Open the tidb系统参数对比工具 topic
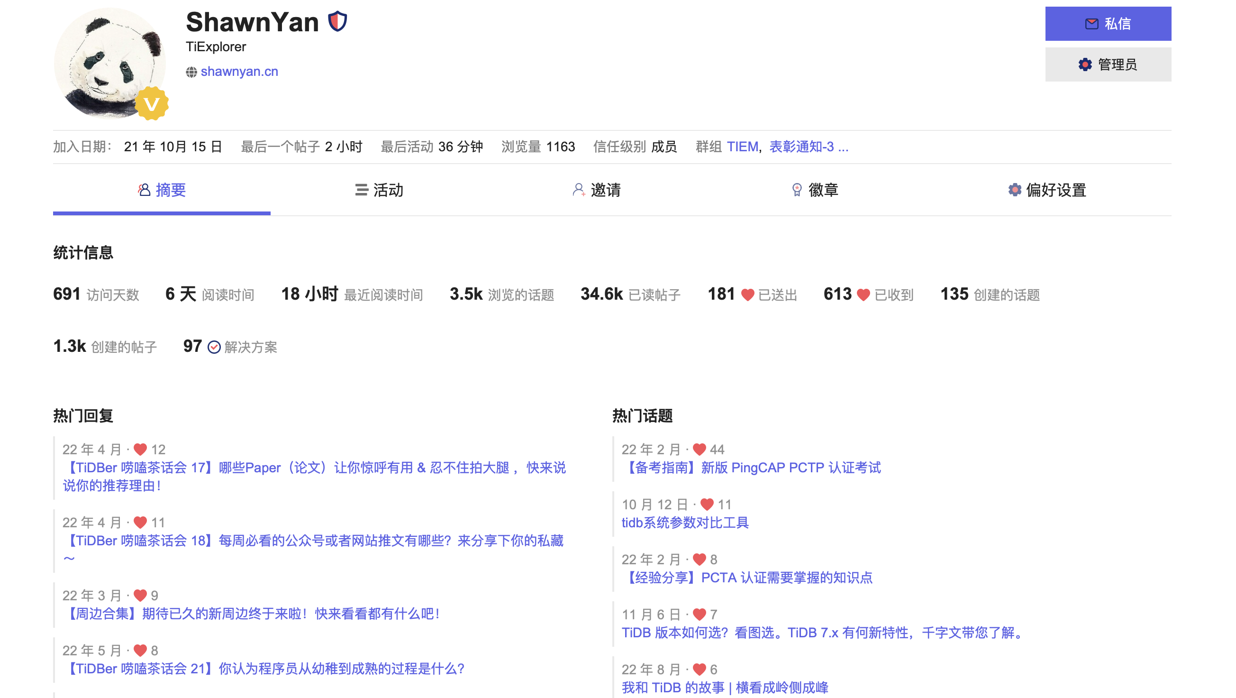 pos(685,522)
